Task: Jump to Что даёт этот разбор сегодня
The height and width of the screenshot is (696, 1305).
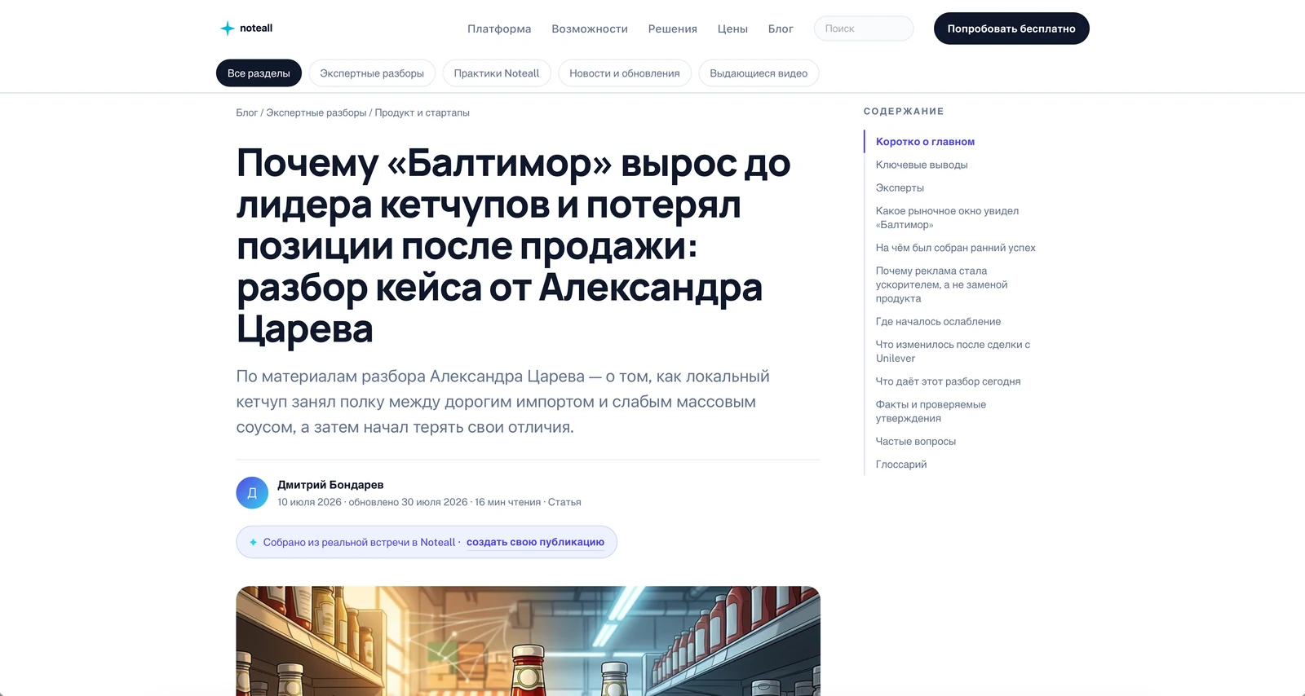Action: click(948, 381)
